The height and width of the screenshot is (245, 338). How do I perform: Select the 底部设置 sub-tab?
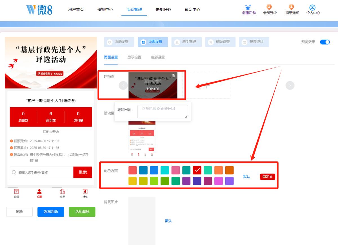tap(158, 57)
